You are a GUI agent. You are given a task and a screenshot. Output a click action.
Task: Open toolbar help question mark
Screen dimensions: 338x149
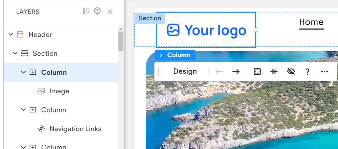tap(308, 72)
